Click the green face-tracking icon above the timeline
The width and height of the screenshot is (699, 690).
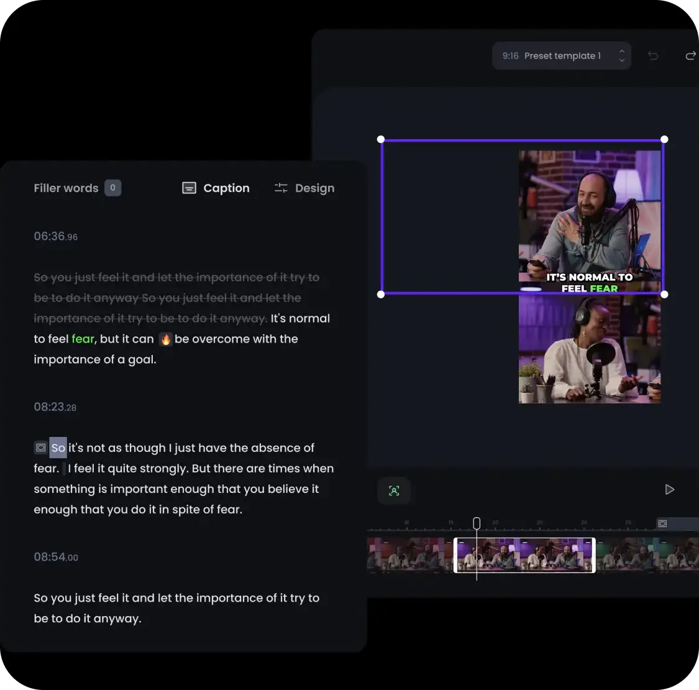pyautogui.click(x=394, y=490)
